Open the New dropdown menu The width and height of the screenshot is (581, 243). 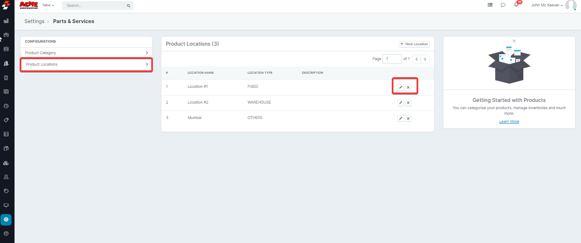coord(48,6)
